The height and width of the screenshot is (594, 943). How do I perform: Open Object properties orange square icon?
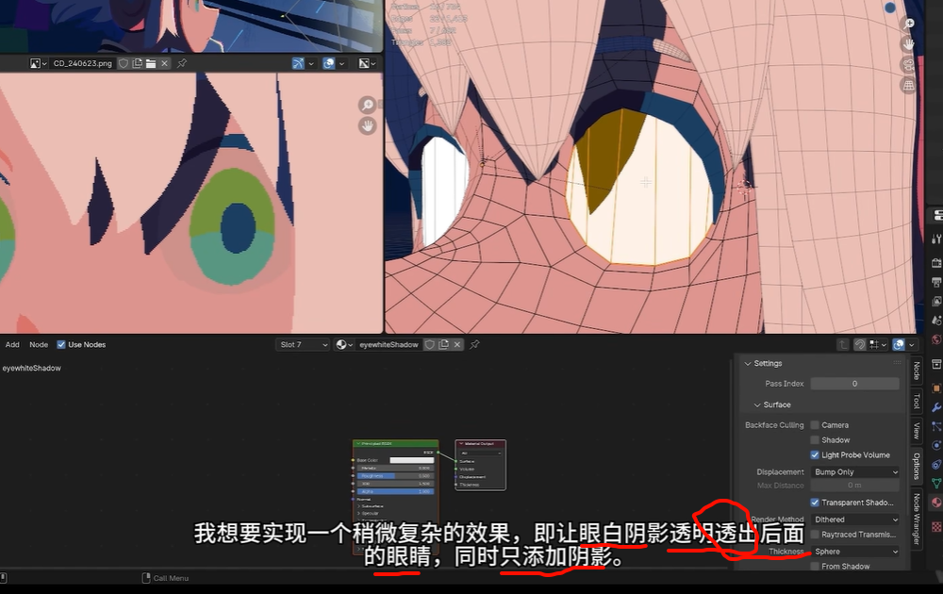(x=936, y=388)
